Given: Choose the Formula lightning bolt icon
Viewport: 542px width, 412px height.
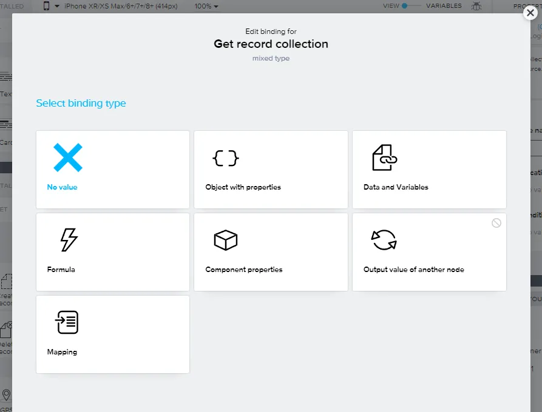Looking at the screenshot, I should click(x=68, y=240).
